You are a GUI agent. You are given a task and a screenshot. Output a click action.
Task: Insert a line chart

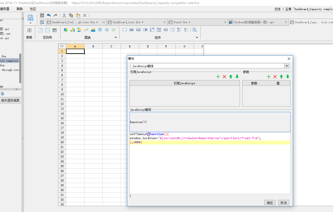pos(86,30)
